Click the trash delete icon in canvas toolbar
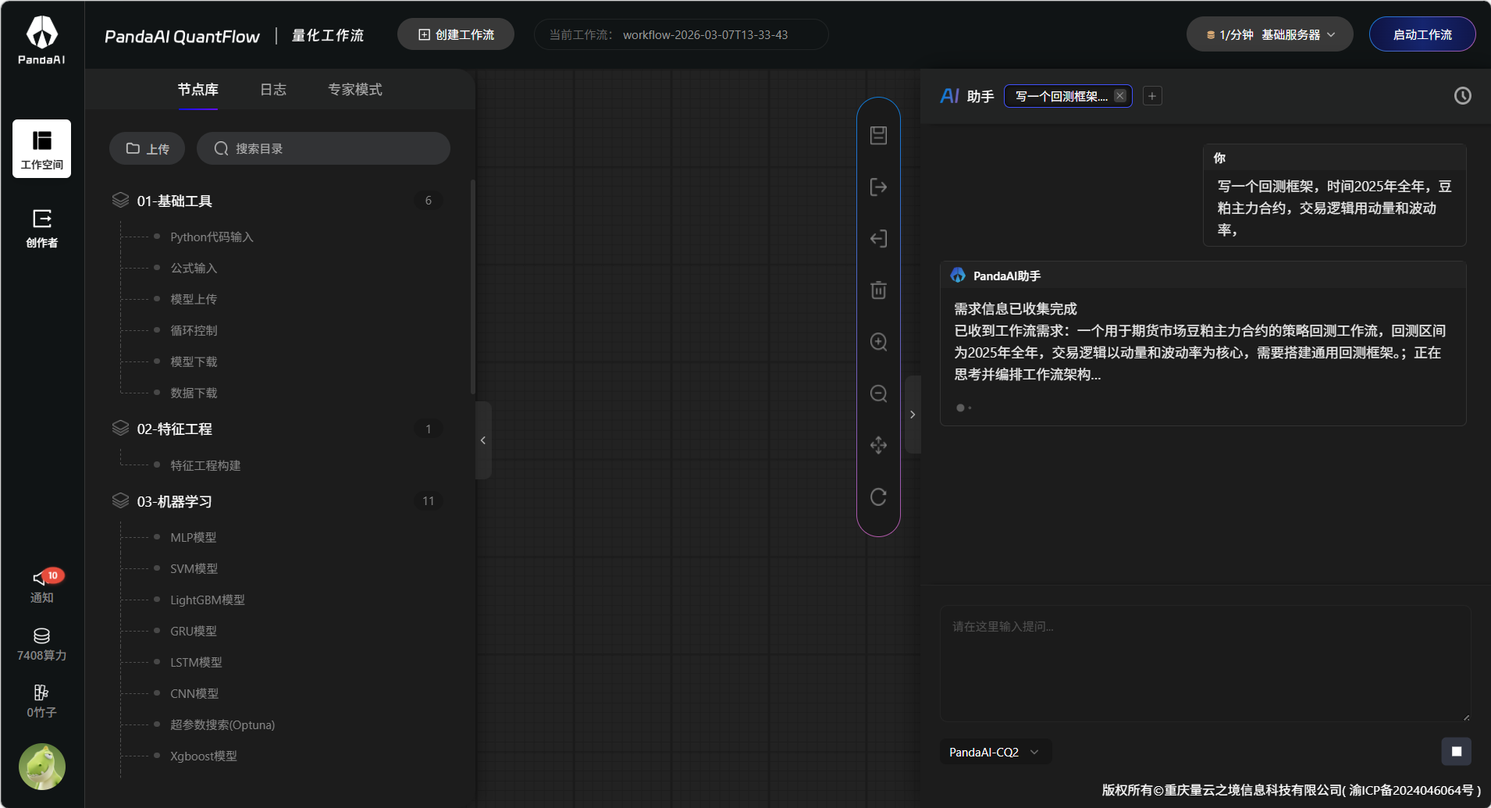Viewport: 1491px width, 808px height. pos(878,290)
